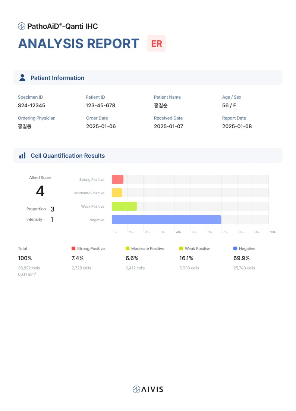
Task: Select the yellow Moderate Positive bar
Action: click(117, 193)
